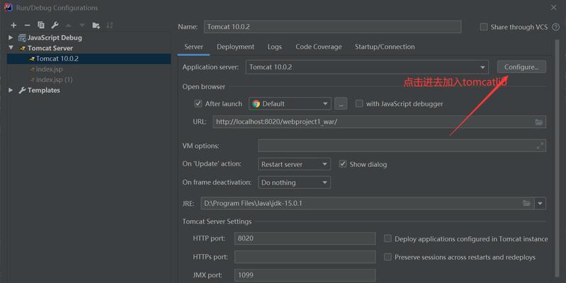The image size is (566, 283).
Task: Open On frame deactivation dropdown
Action: point(294,183)
